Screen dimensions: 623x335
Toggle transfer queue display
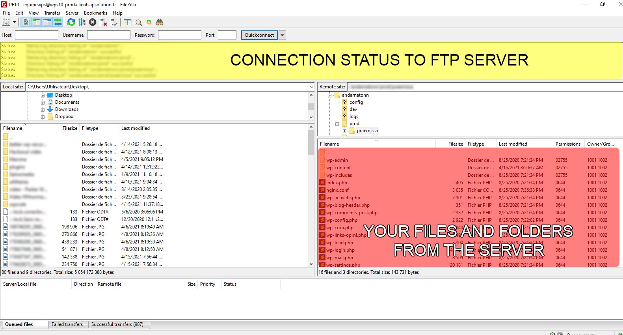click(58, 22)
